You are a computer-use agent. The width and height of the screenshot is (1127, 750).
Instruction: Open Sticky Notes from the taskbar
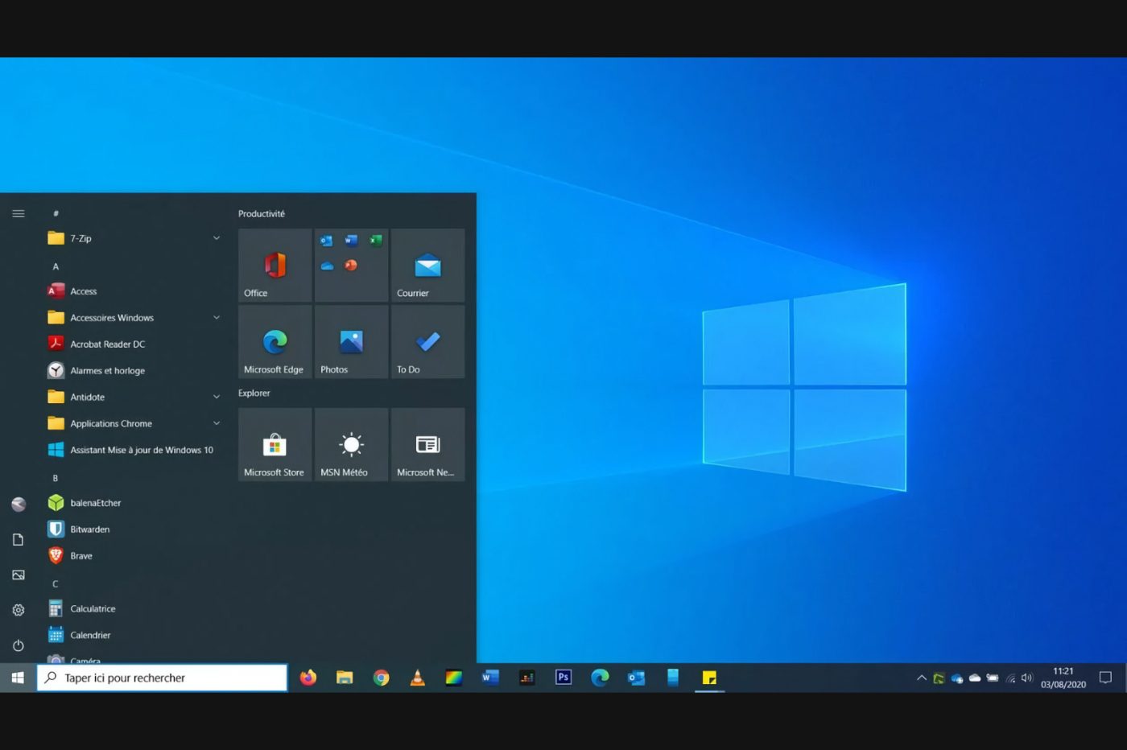pos(709,678)
